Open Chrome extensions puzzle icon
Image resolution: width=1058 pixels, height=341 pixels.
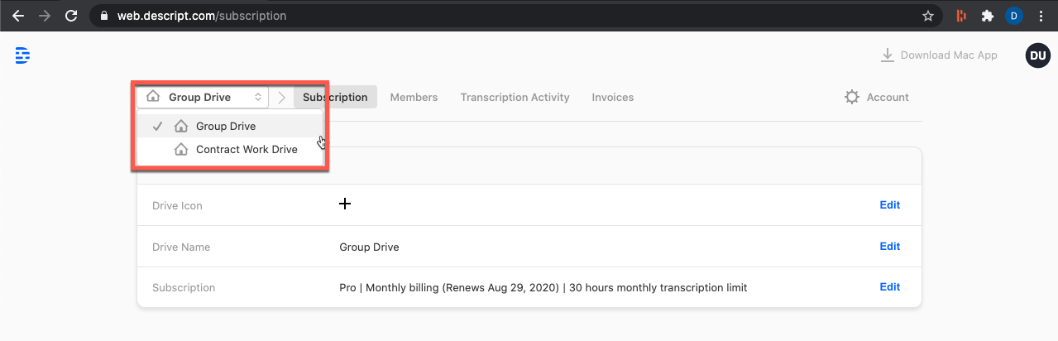[x=987, y=16]
